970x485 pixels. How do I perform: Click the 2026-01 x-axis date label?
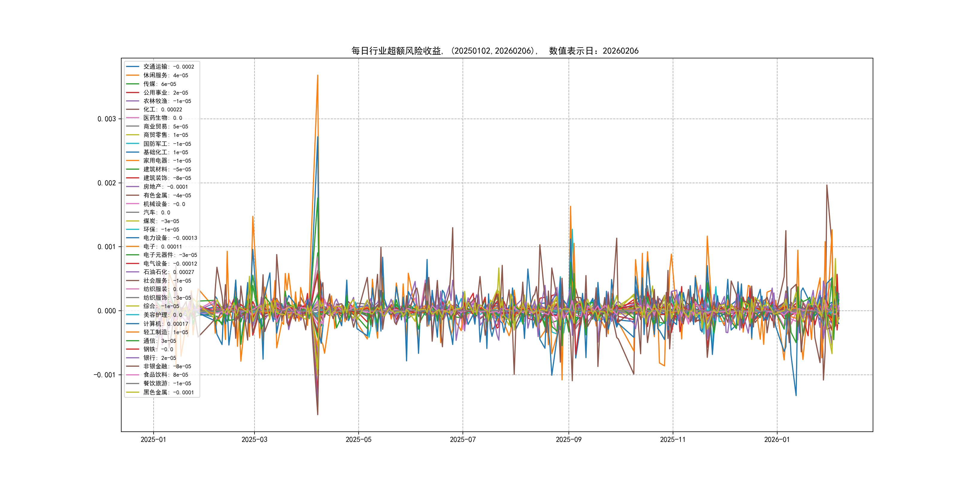tap(777, 439)
